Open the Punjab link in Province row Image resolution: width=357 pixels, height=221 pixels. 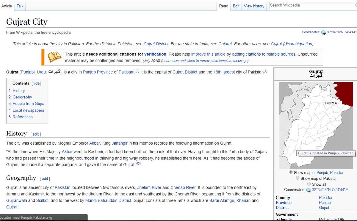pyautogui.click(x=325, y=203)
